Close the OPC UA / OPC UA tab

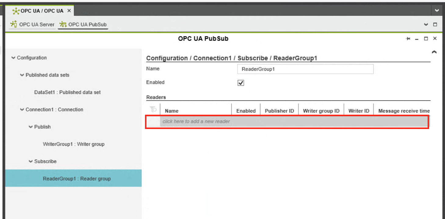69,11
